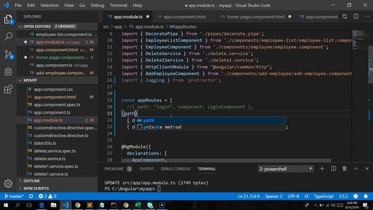The width and height of the screenshot is (373, 210).
Task: Click the compare changes icon in editor toolbar
Action: (344, 16)
